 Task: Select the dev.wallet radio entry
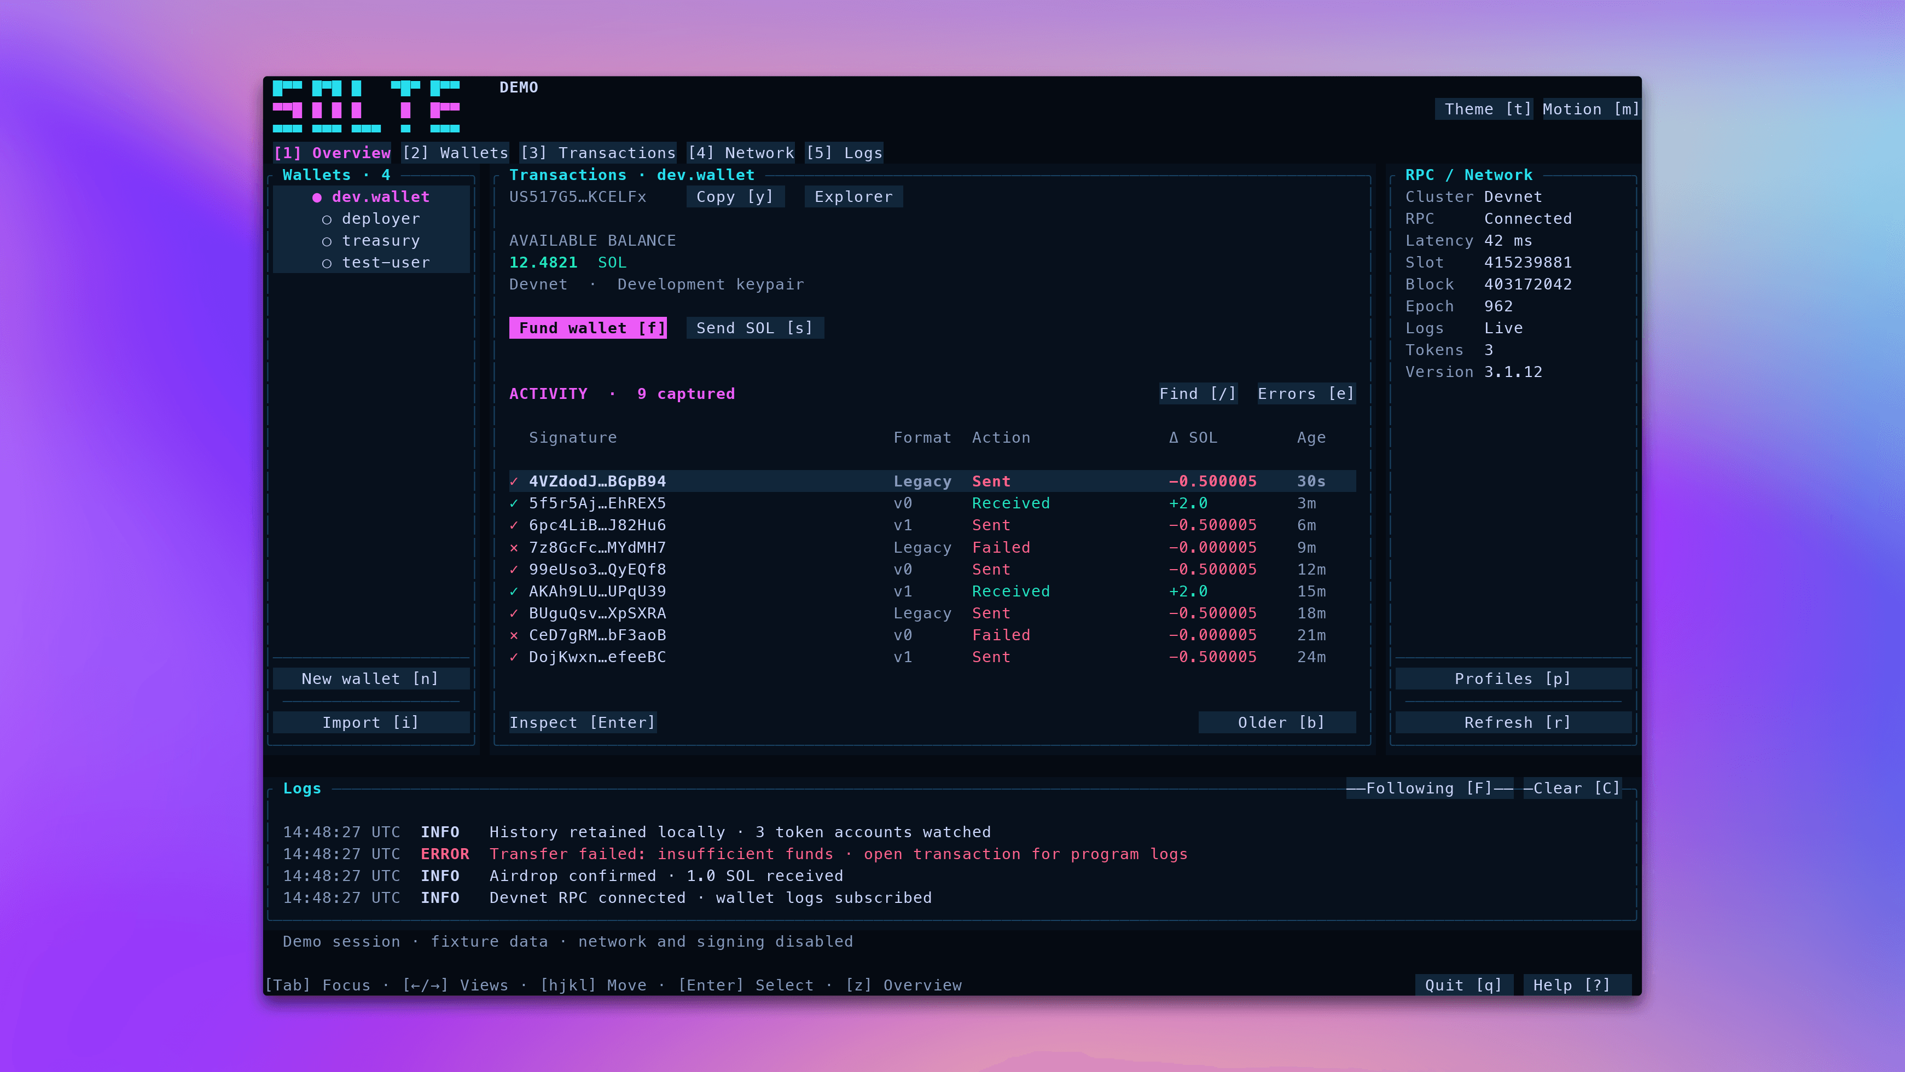tap(371, 197)
